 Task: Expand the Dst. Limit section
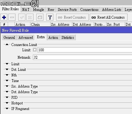pyautogui.click(x=7, y=69)
